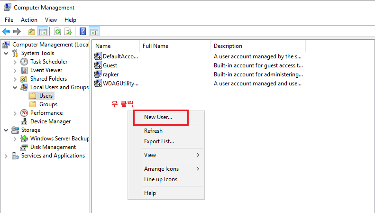Click 'A user account managed and use...' description
This screenshot has width=375, height=213.
pyautogui.click(x=257, y=83)
